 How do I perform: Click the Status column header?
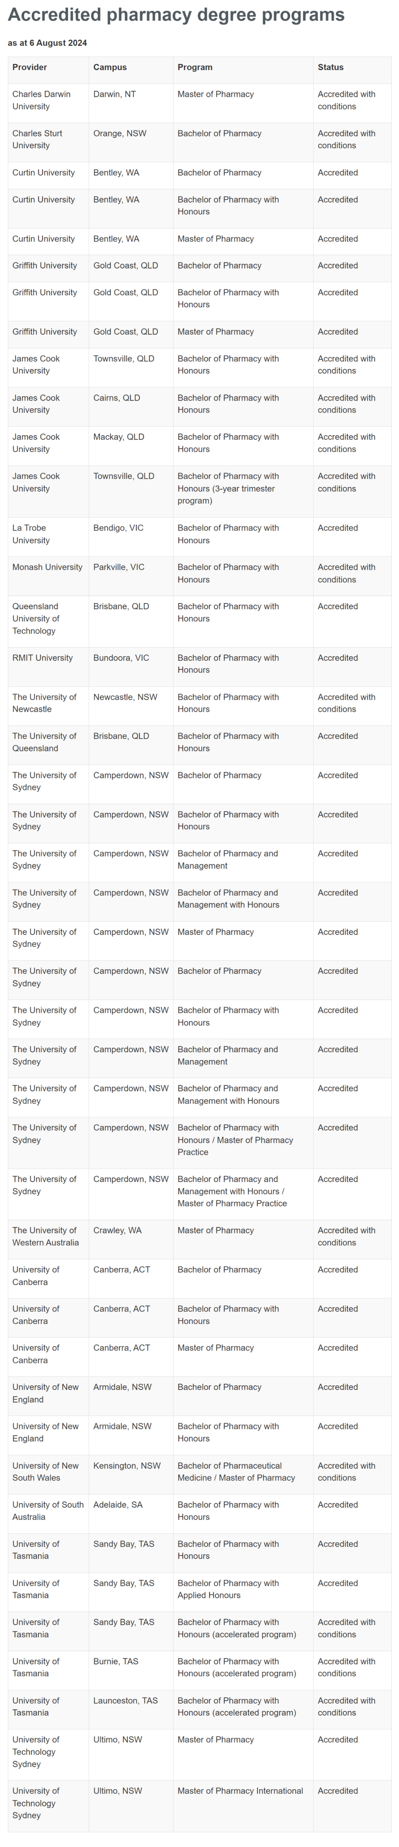pyautogui.click(x=330, y=67)
